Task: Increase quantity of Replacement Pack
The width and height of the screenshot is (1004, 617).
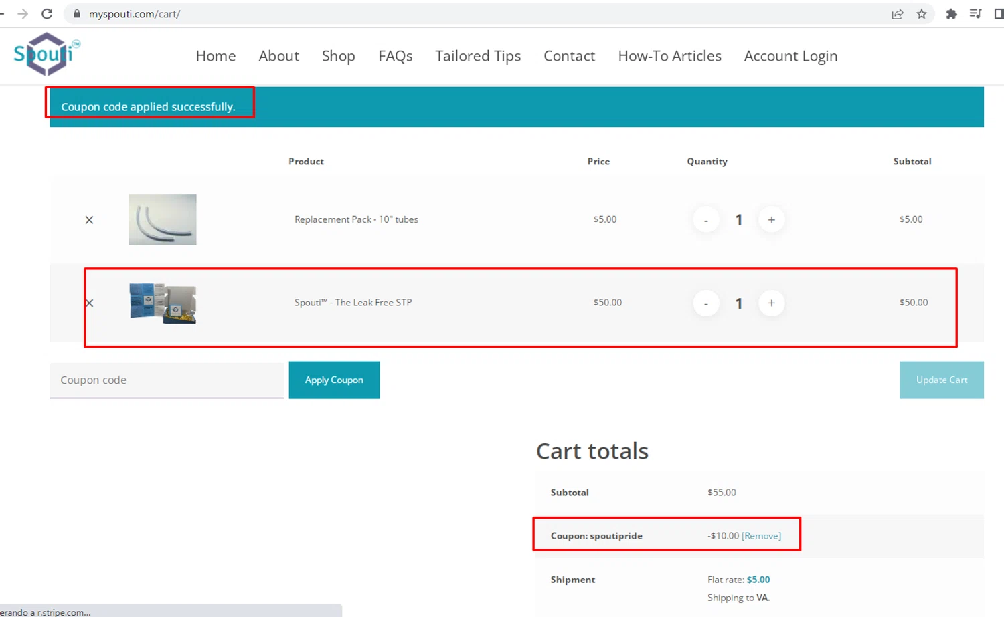Action: (x=771, y=219)
